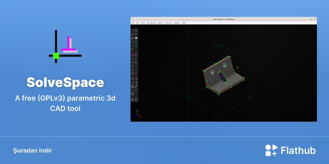This screenshot has height=164, width=329.
Task: Apply the parallel constraint icon
Action: (x=132, y=62)
